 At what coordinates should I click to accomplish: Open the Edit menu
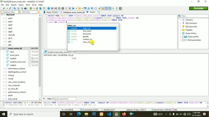click(8, 5)
